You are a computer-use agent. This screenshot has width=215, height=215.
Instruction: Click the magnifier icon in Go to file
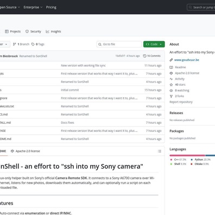(100, 44)
